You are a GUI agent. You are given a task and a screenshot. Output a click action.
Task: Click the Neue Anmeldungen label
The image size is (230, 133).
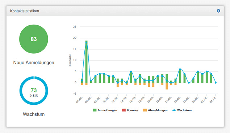pyautogui.click(x=34, y=63)
